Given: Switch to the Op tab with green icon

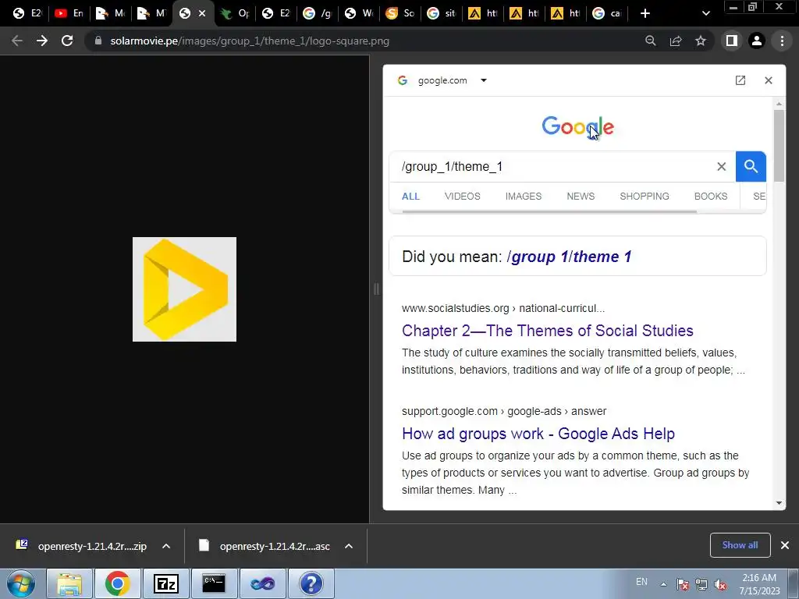Looking at the screenshot, I should 236,13.
